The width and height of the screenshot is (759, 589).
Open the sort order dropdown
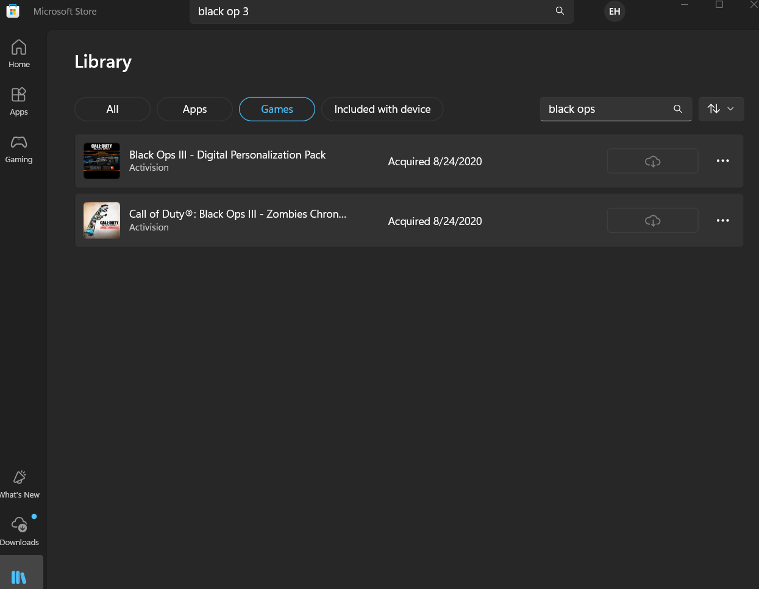coord(721,109)
